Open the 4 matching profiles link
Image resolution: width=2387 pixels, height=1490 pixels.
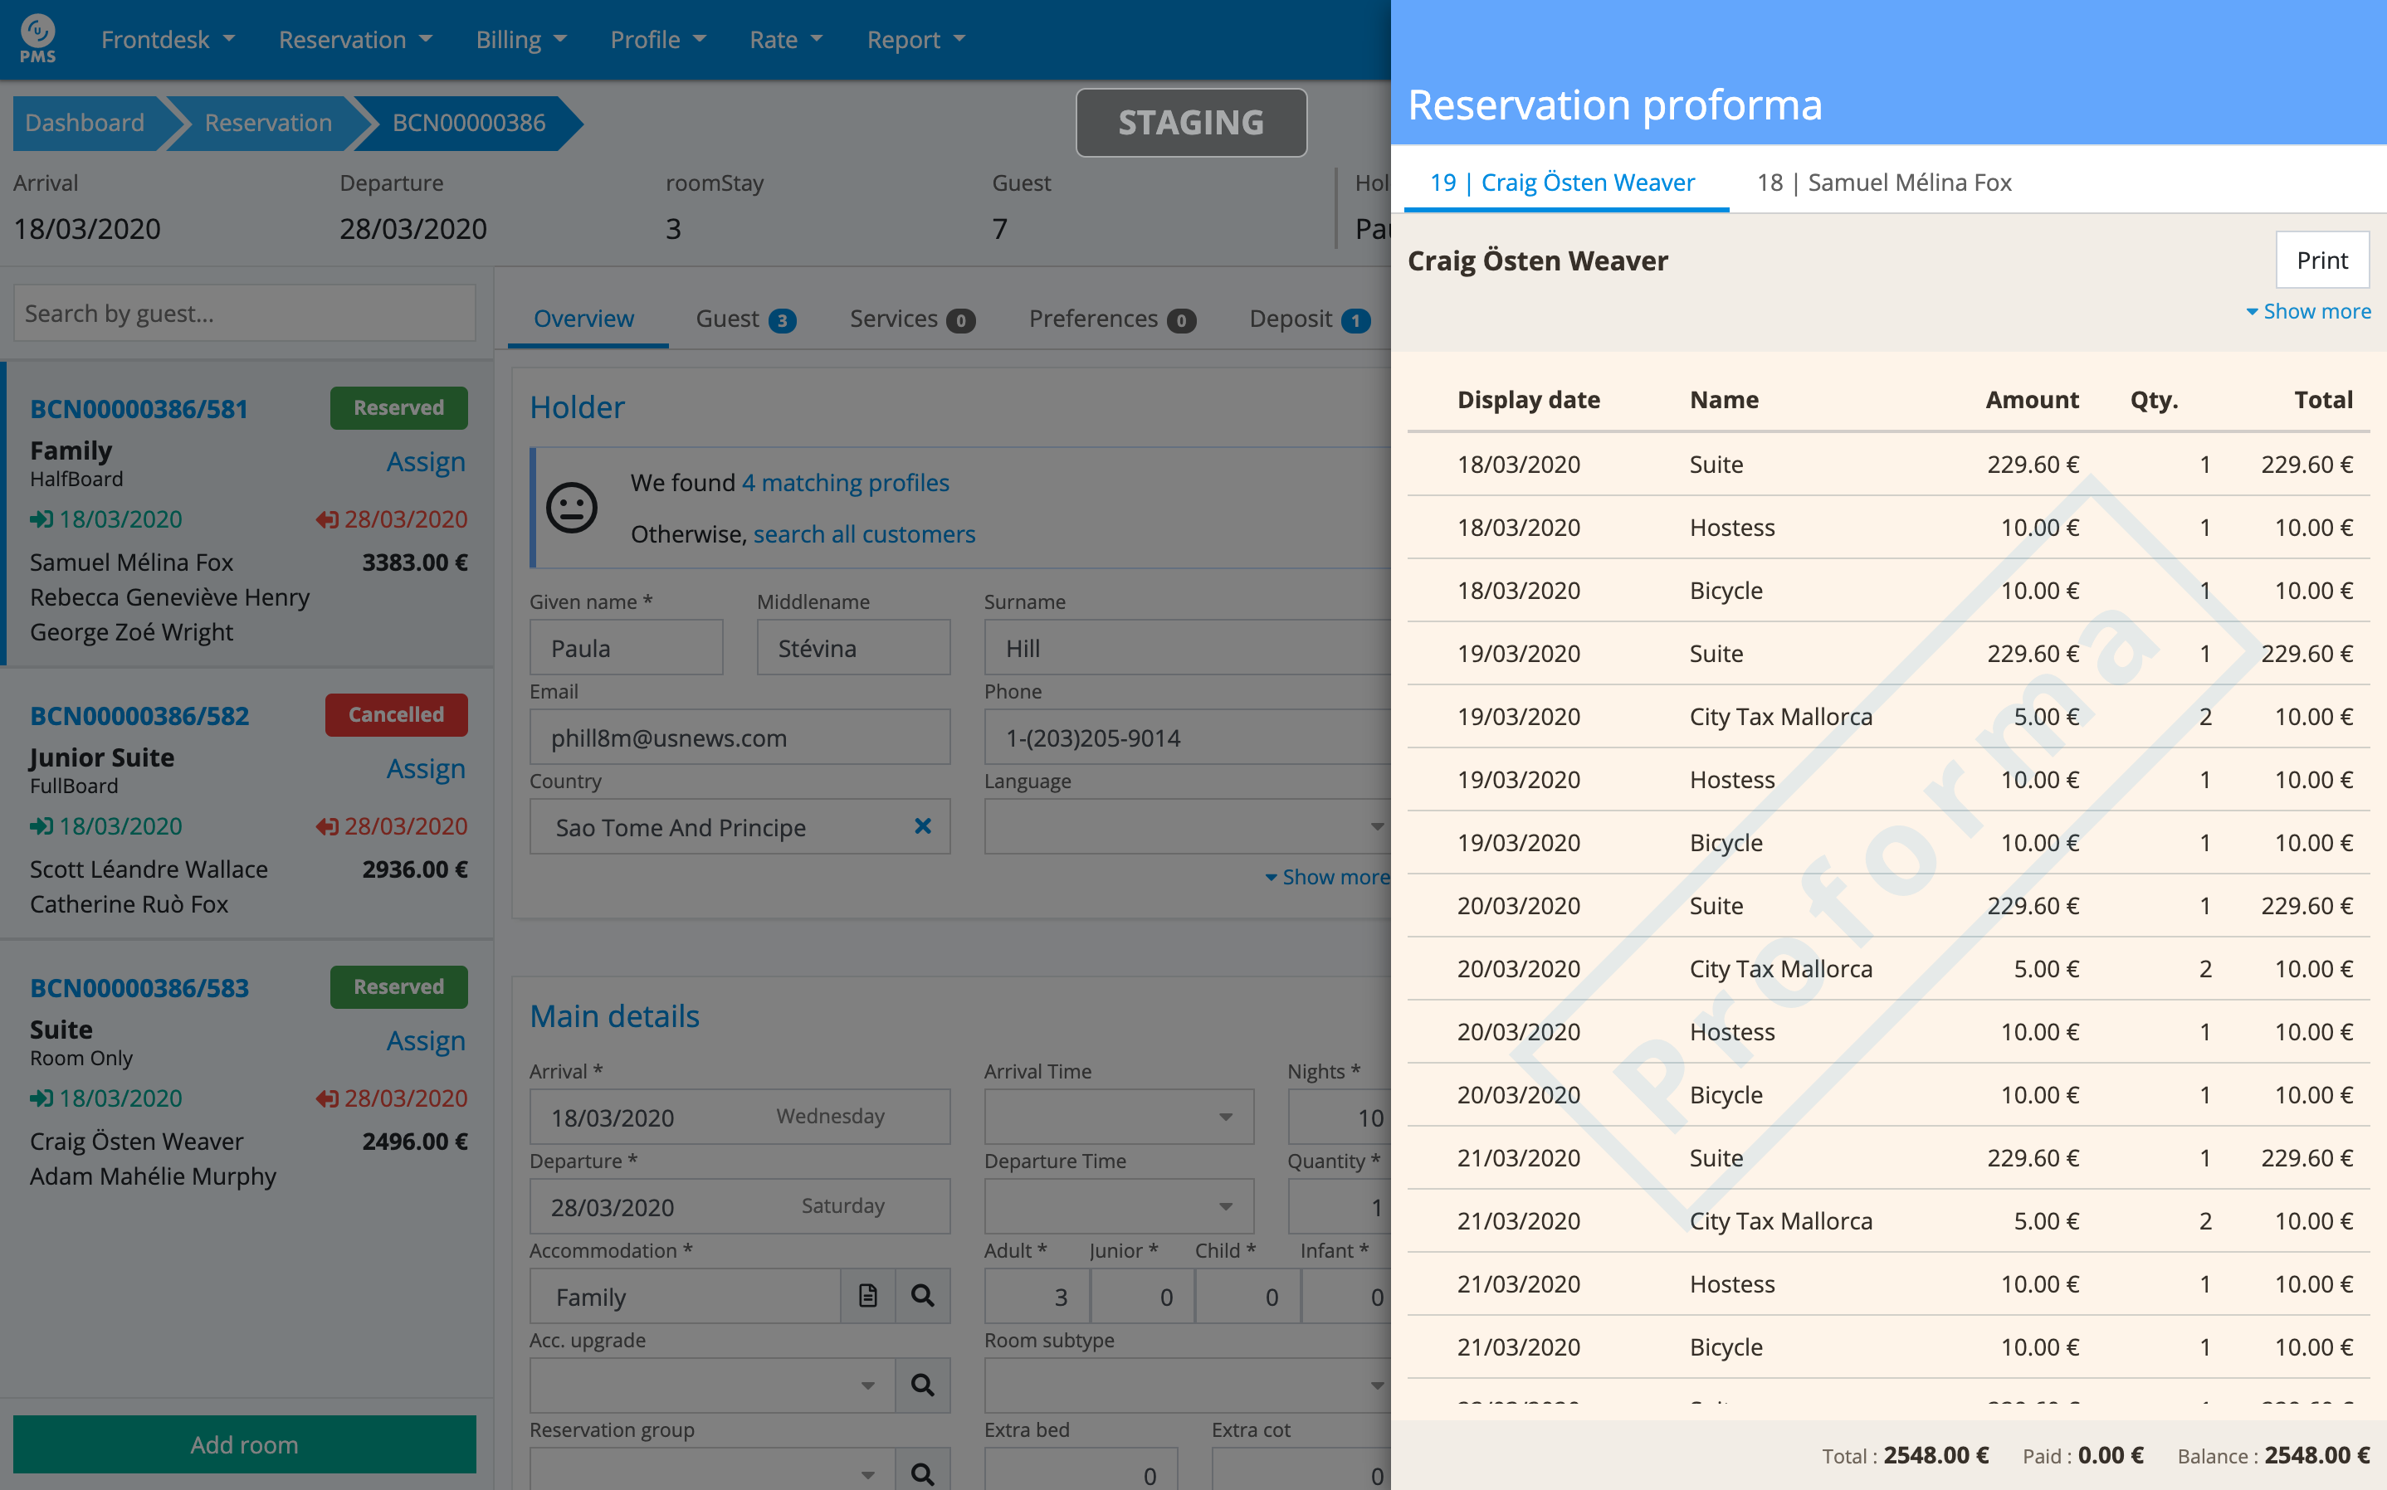[x=845, y=483]
